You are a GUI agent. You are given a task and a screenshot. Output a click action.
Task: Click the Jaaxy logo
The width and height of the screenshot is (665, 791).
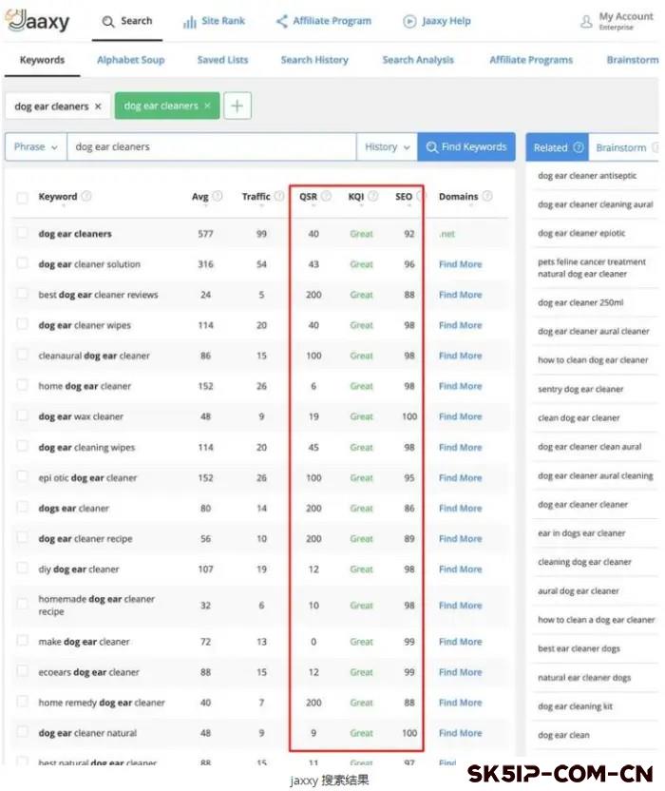pyautogui.click(x=37, y=21)
